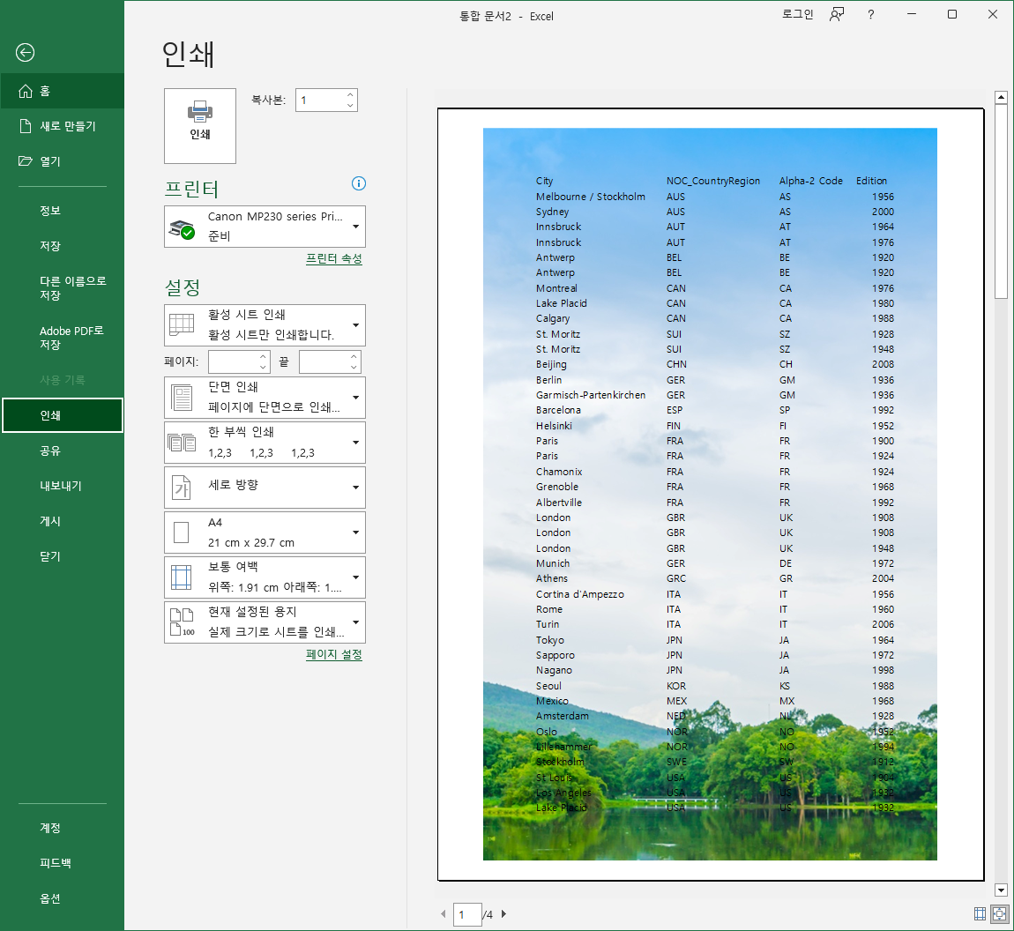
Task: Click the copies input field
Action: tap(320, 101)
